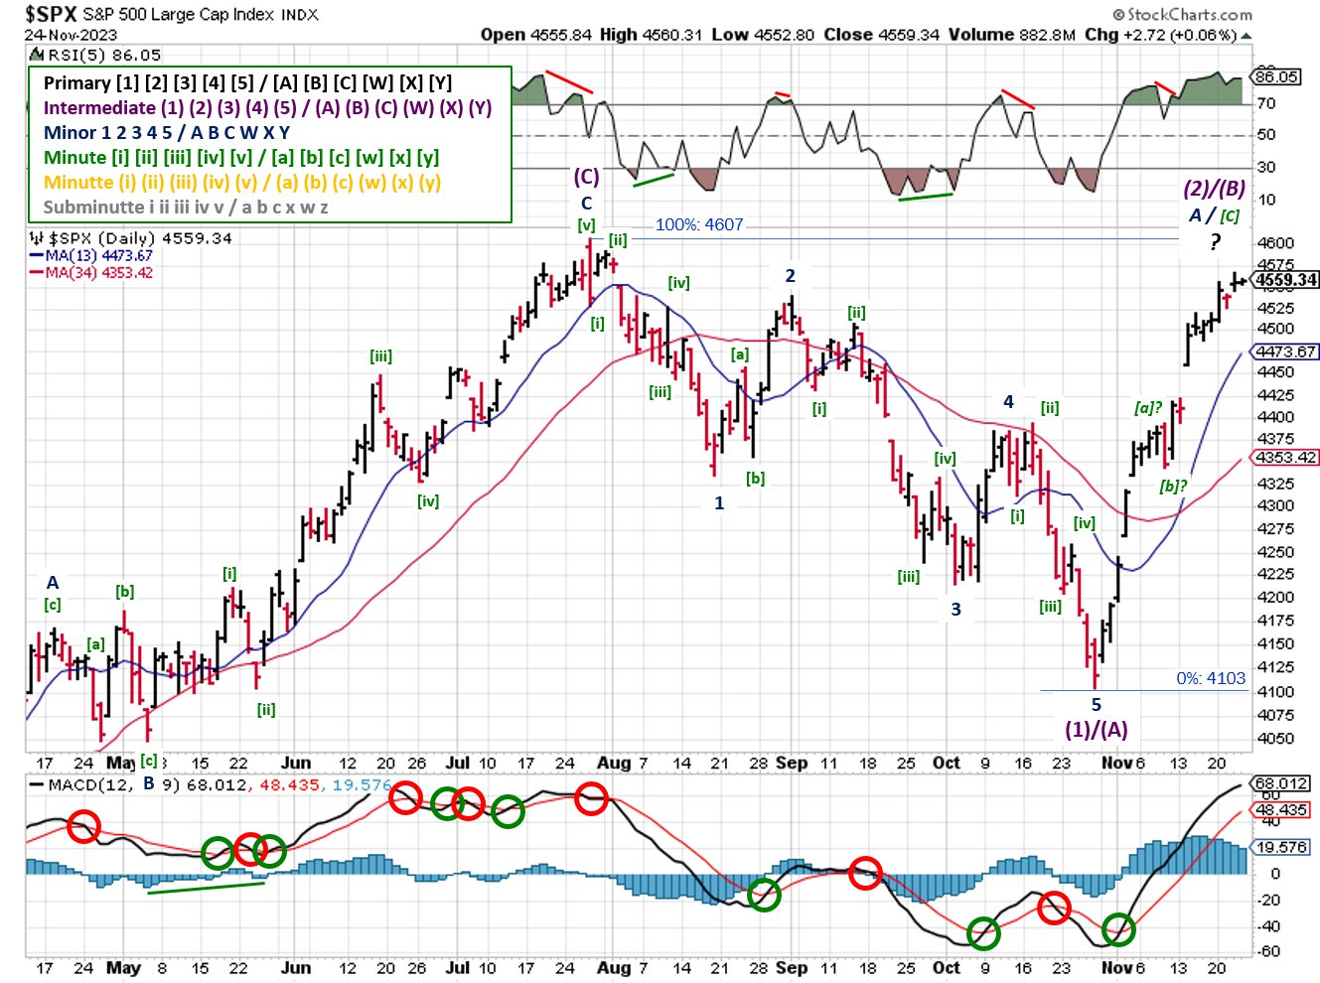Click the 4559.34 price tag on right axis
Image resolution: width=1320 pixels, height=983 pixels.
(x=1286, y=280)
